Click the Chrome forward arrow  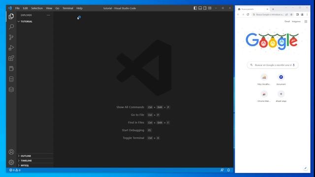243,14
